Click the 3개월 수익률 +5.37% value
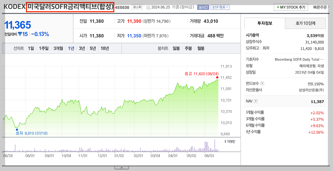The image size is (333, 171). (317, 119)
